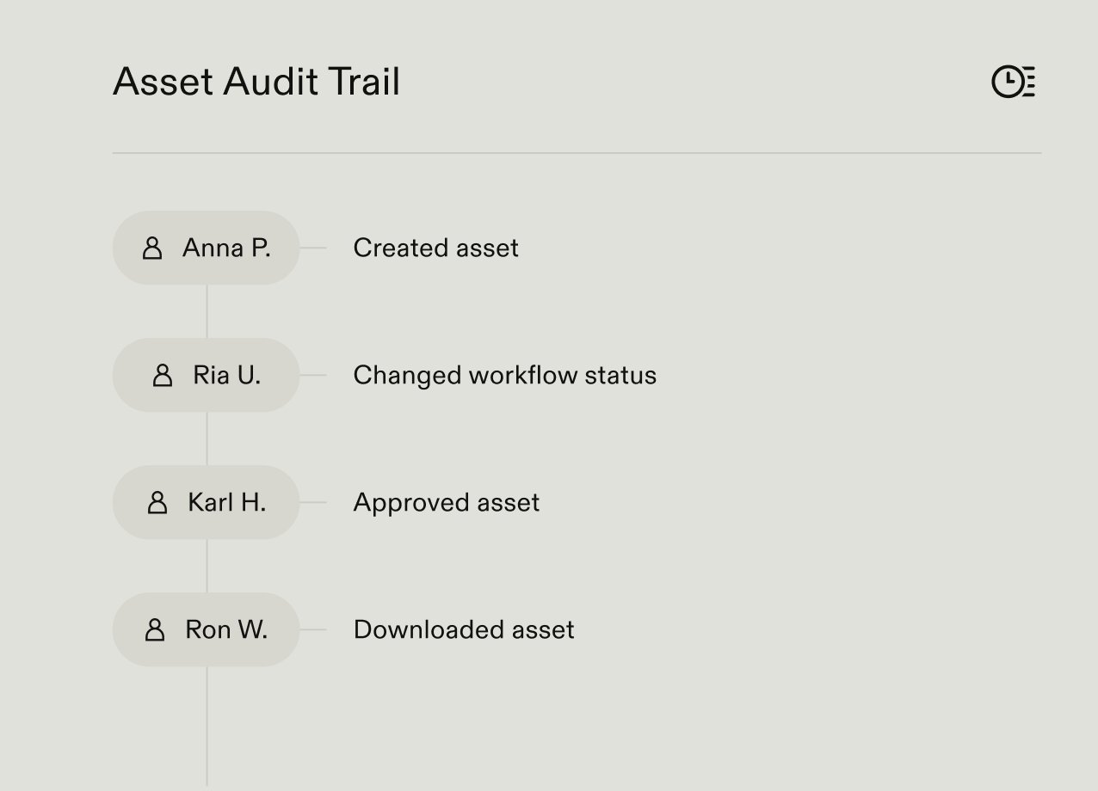Click the audit history clock icon

1013,82
